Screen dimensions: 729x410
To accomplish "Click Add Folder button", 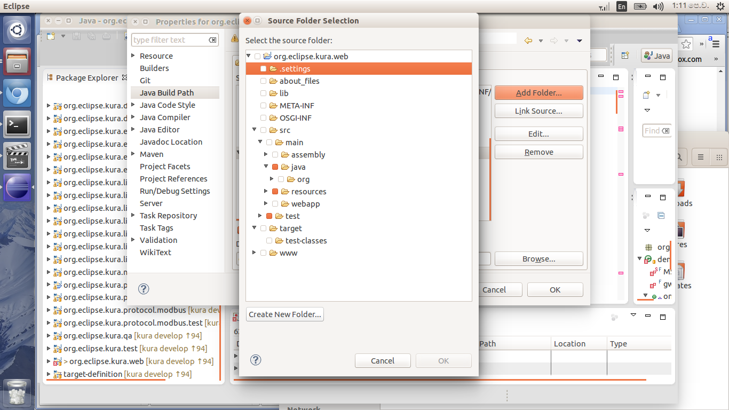I will (x=539, y=93).
